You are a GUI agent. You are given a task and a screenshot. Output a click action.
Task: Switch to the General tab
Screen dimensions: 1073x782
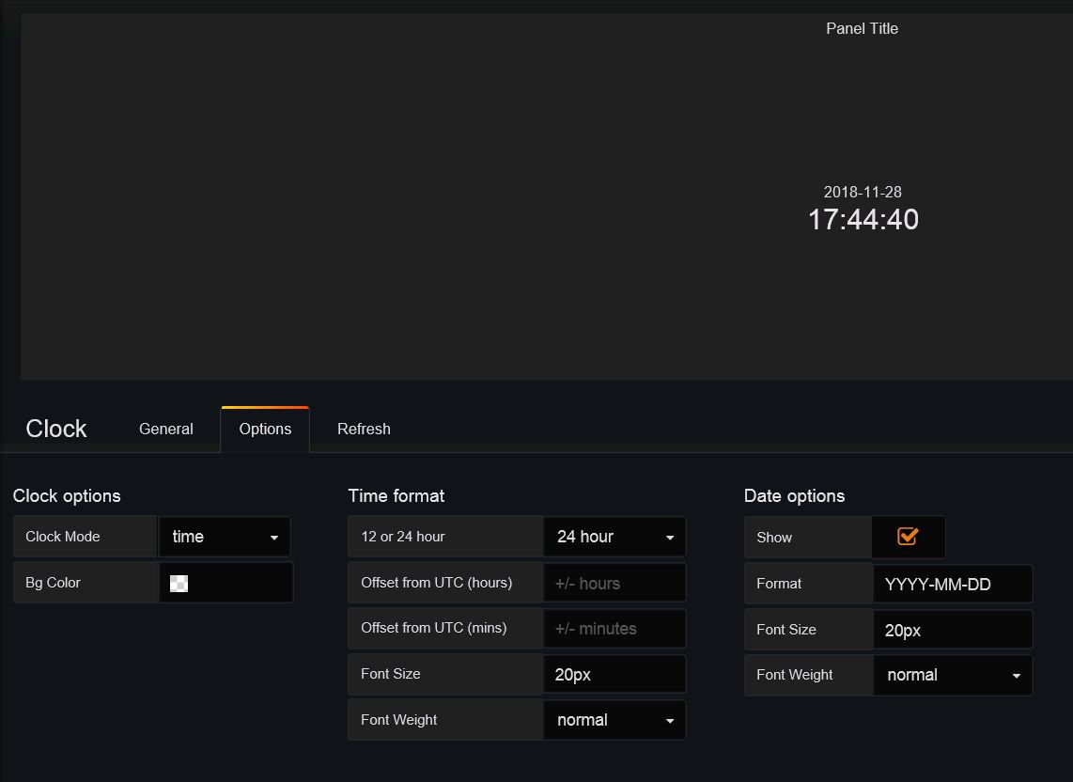[165, 429]
